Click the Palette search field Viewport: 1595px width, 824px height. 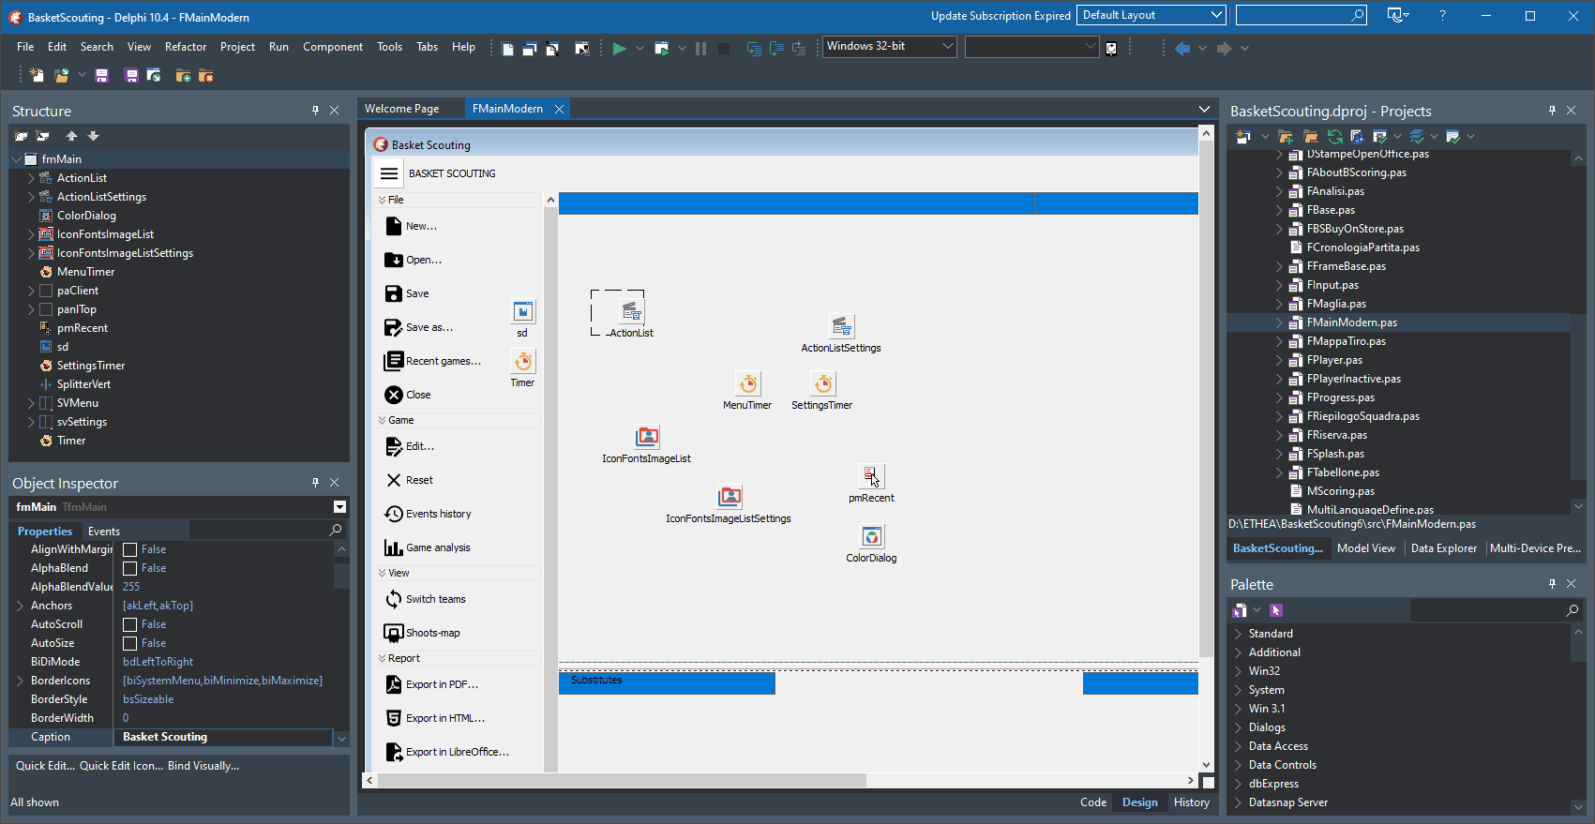[x=1496, y=610]
